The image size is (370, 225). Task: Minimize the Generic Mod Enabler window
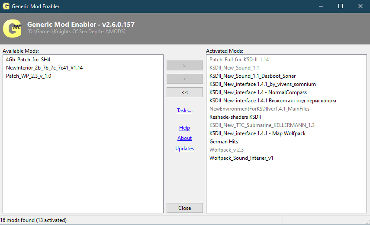[321, 6]
